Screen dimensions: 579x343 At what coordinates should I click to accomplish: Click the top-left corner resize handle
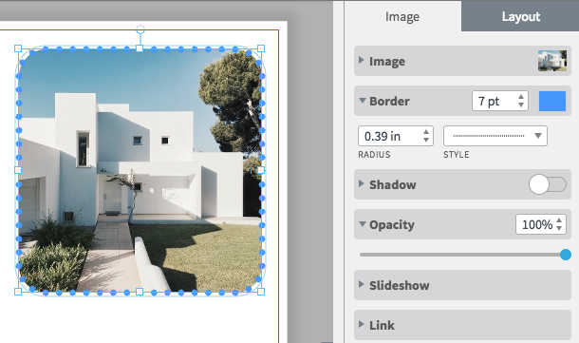pos(18,48)
